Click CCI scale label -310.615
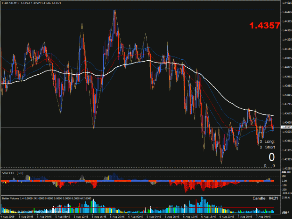The height and width of the screenshot is (219, 292). coord(286,193)
